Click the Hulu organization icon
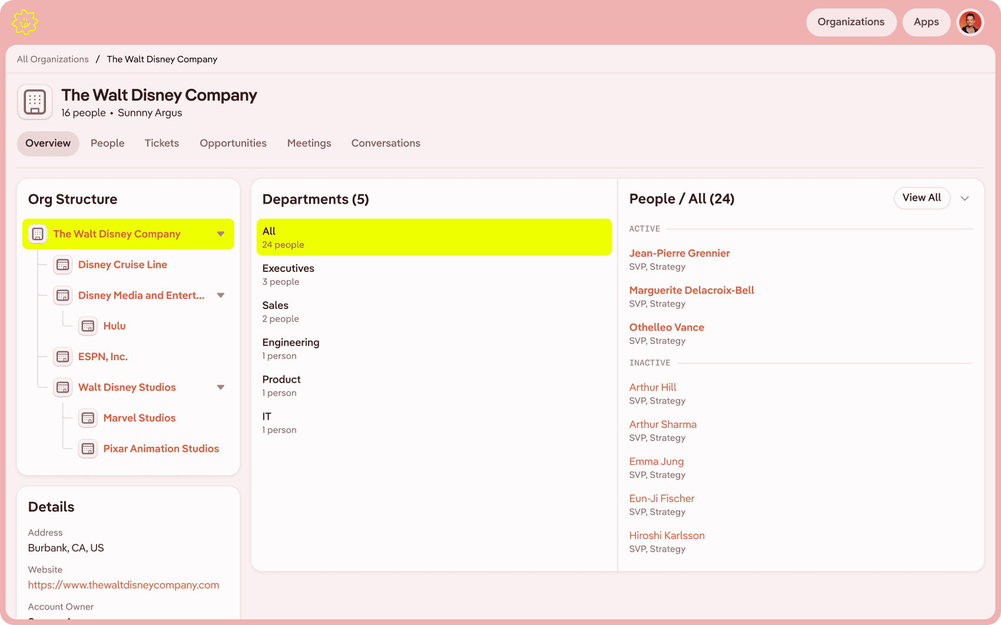This screenshot has height=625, width=1001. pos(88,326)
